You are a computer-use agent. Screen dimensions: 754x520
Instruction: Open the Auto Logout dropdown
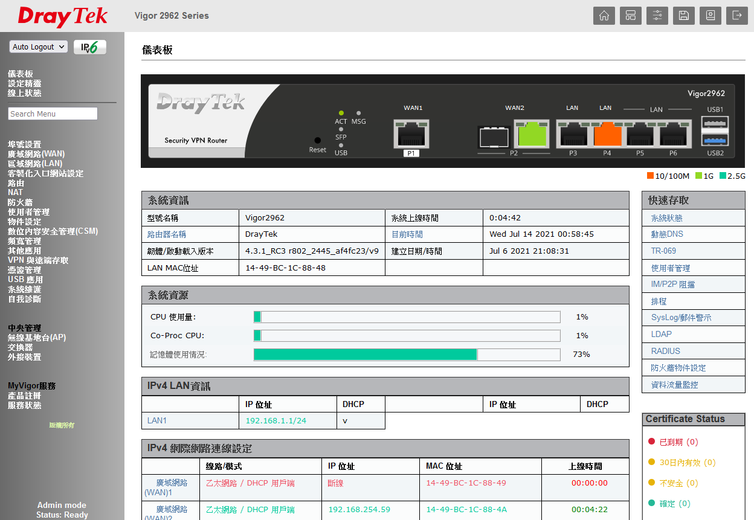click(38, 47)
